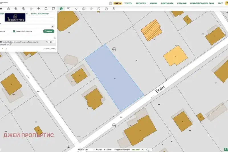Image resolution: width=228 pixels, height=152 pixels.
Task: Select the zoom in magnifier tool
Action: tap(16, 9)
